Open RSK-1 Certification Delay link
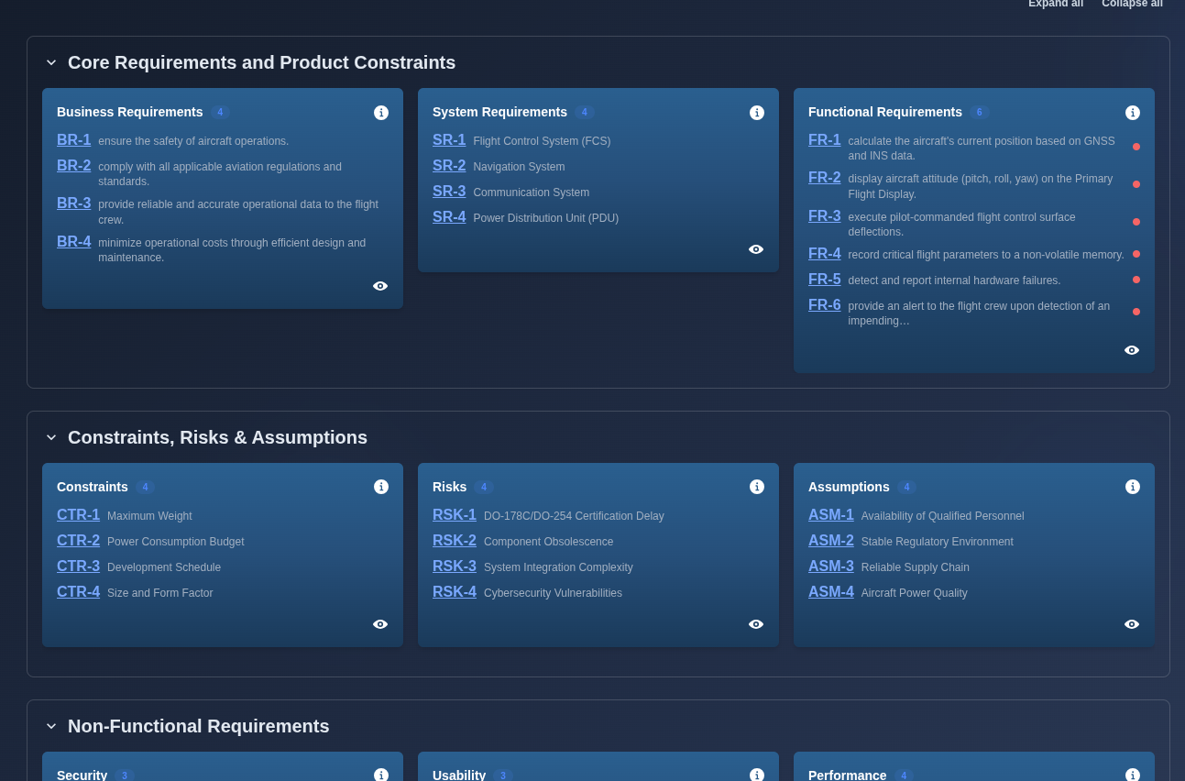This screenshot has width=1185, height=781. [455, 515]
